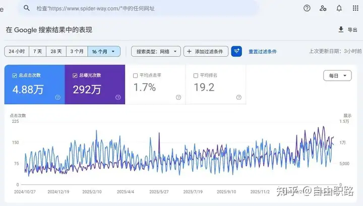
Task: Click the 导出 export button
Action: click(x=348, y=30)
